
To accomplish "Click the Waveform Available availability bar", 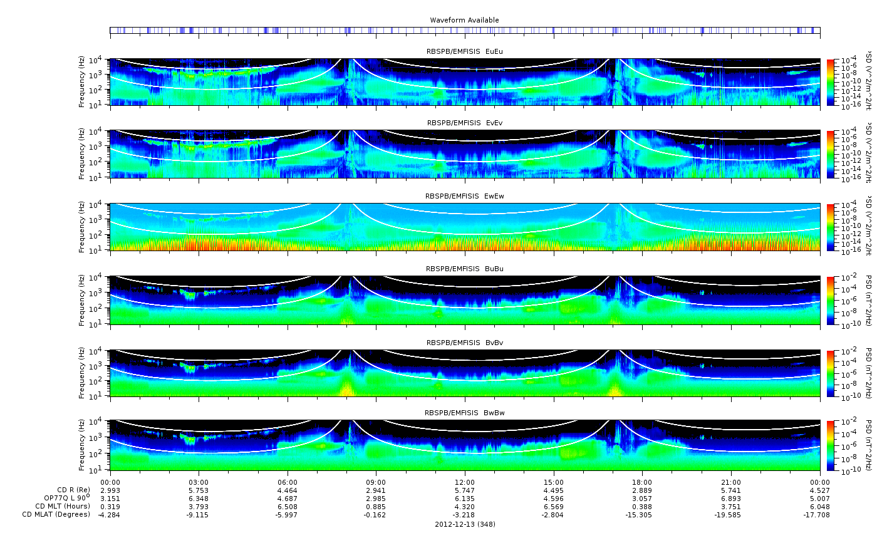I will (465, 30).
